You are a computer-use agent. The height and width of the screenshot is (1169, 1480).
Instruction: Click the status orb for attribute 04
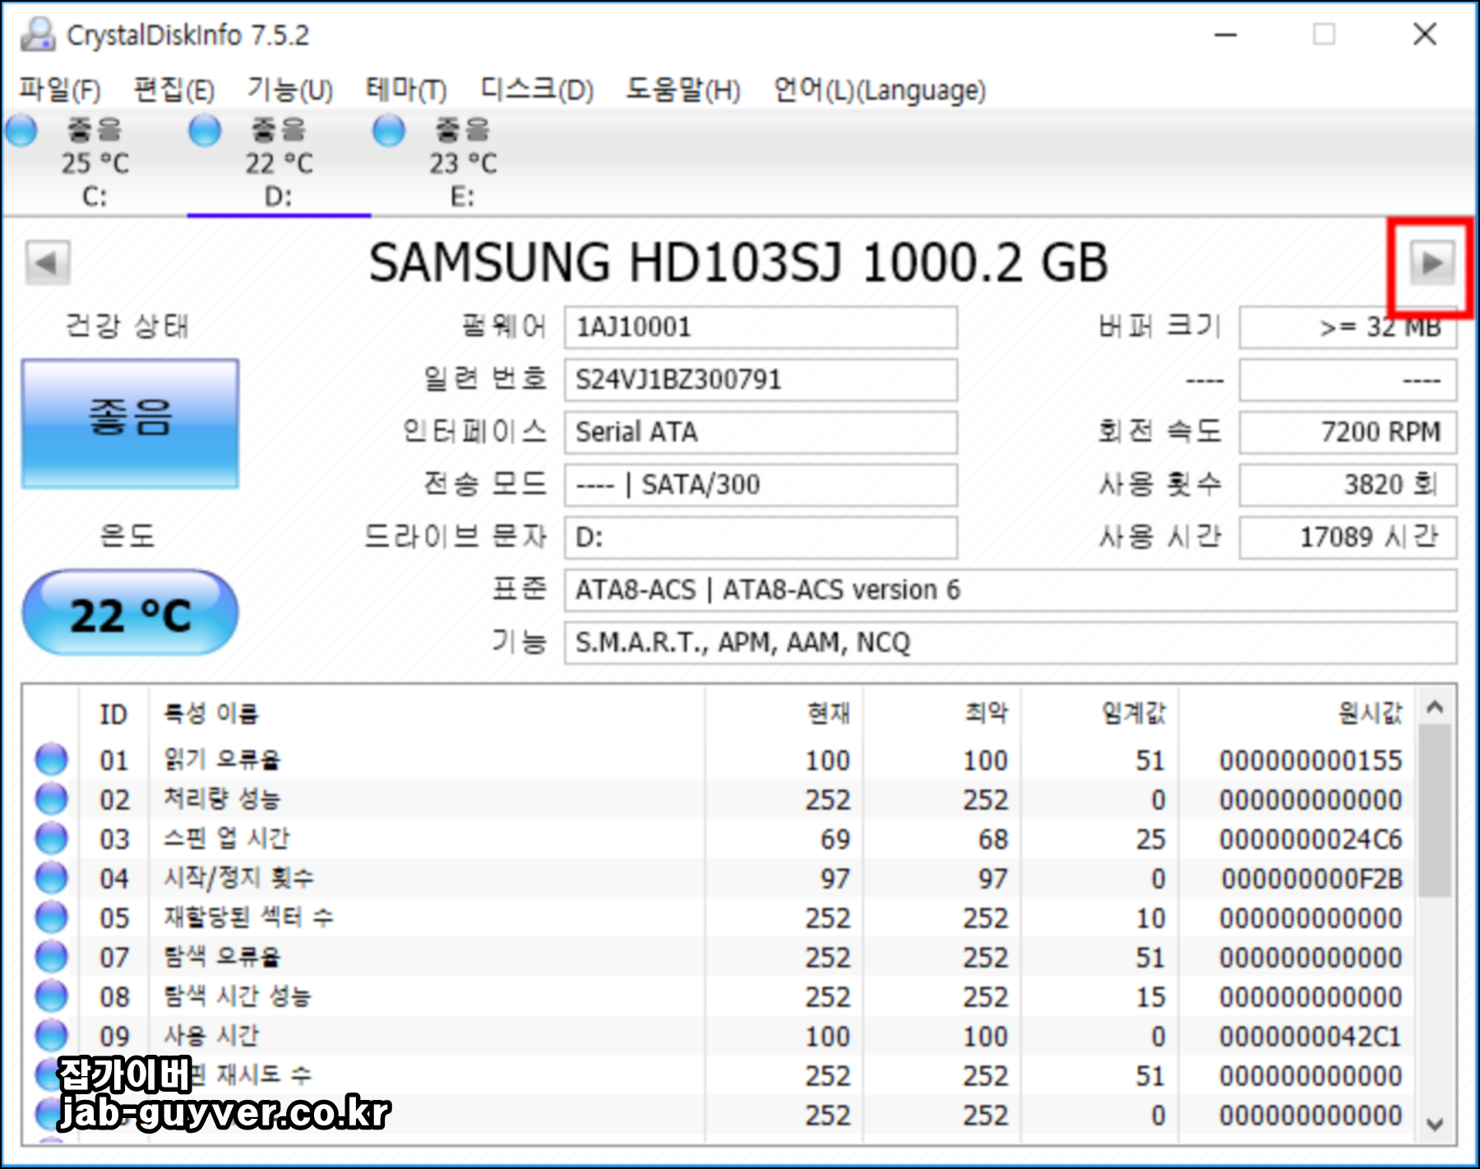point(51,878)
